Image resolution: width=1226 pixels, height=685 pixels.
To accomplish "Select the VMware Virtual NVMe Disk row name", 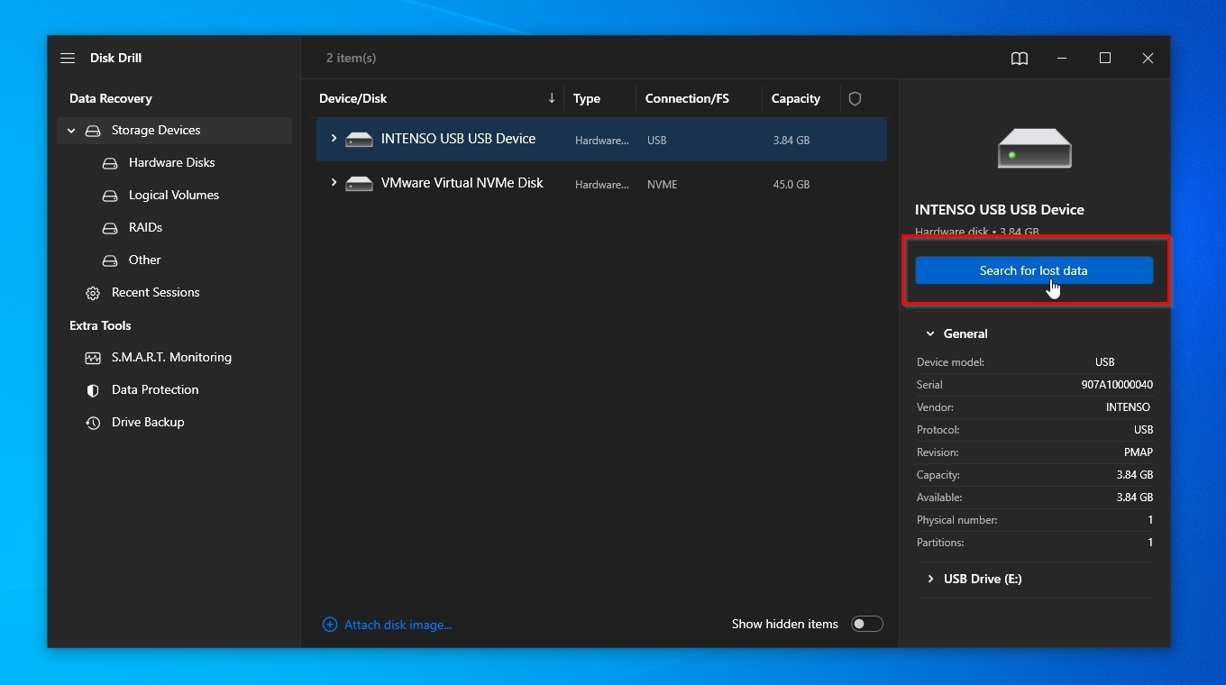I will 462,183.
